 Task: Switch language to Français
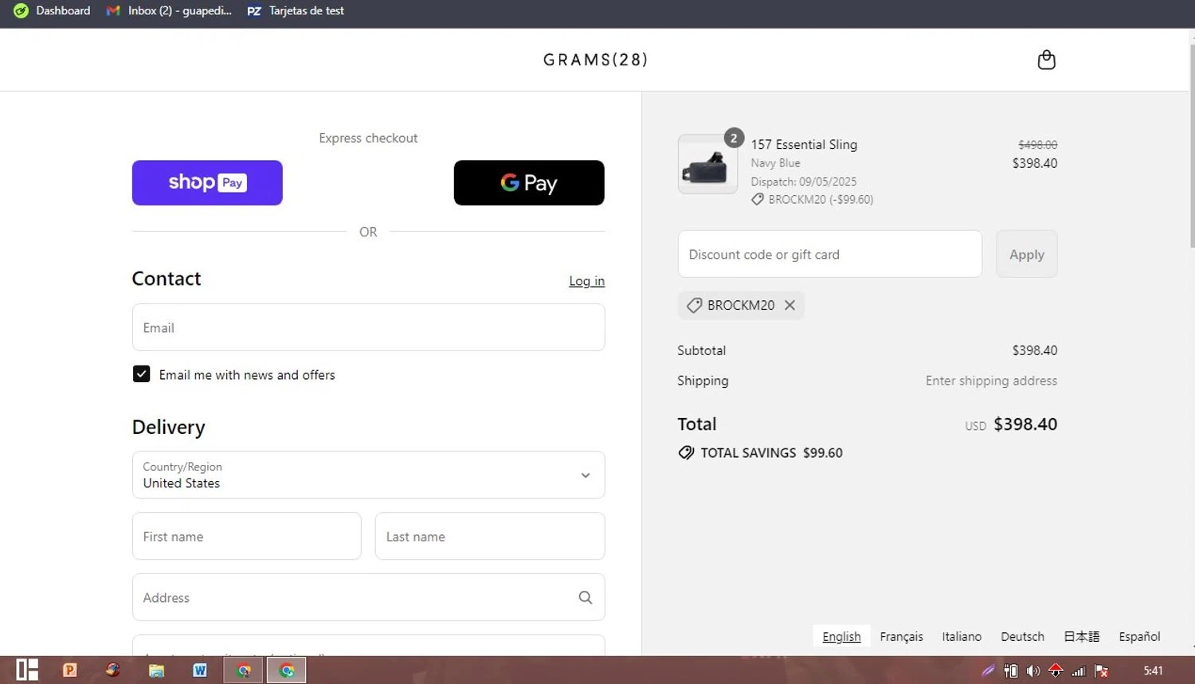(x=901, y=636)
